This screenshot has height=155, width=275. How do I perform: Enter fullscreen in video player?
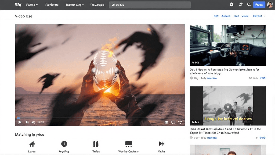(180, 122)
